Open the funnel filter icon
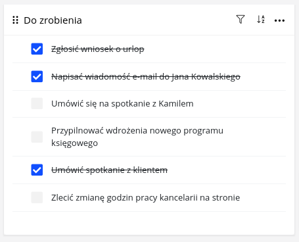The width and height of the screenshot is (299, 242). tap(241, 19)
